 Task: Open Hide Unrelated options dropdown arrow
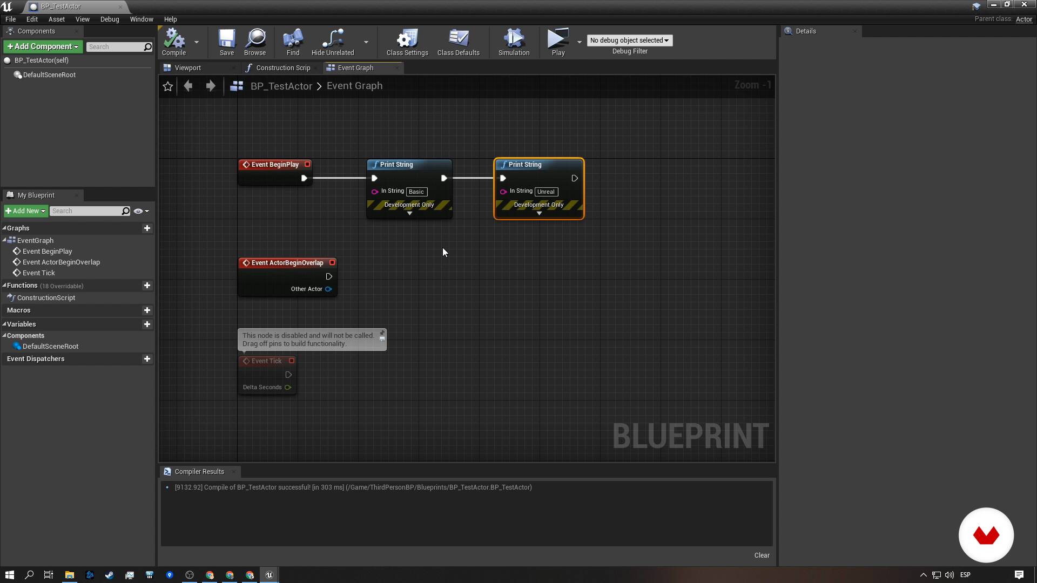click(366, 42)
